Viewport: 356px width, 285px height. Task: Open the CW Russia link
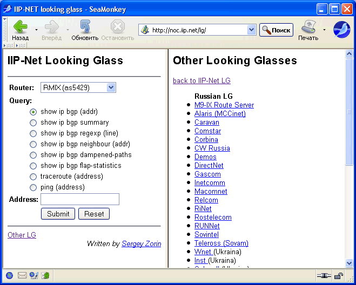(212, 148)
